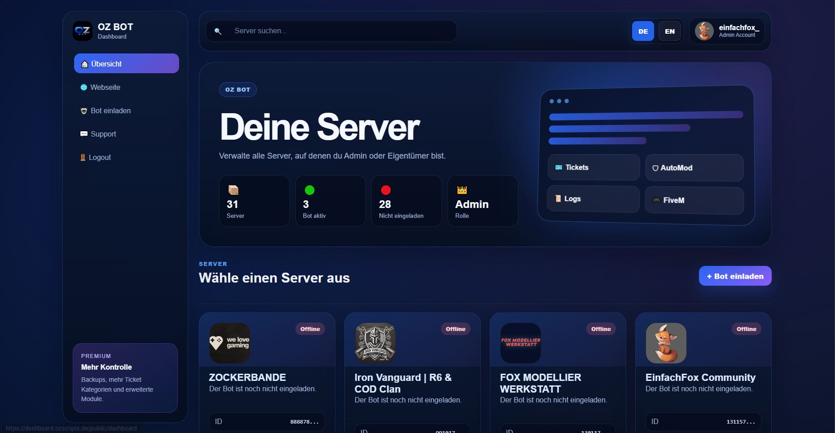Viewport: 835px width, 433px height.
Task: Select the ZOCKERBANDE server title
Action: click(247, 377)
